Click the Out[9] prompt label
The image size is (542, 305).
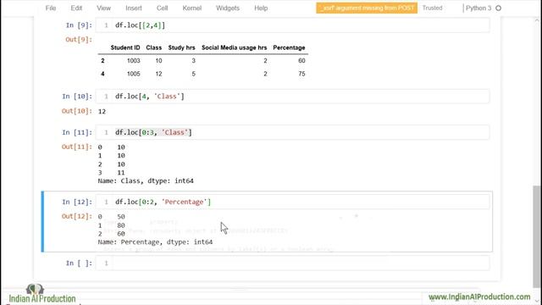click(x=79, y=40)
